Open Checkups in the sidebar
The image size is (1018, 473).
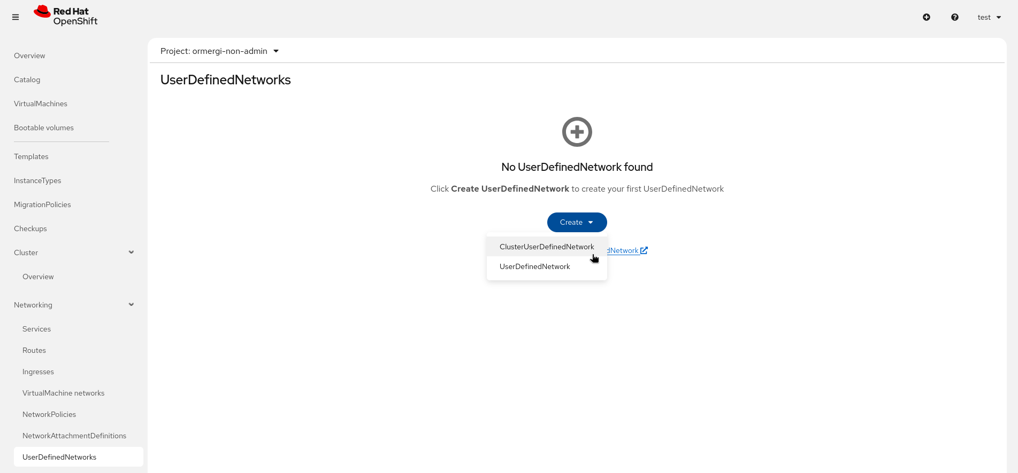pyautogui.click(x=30, y=228)
